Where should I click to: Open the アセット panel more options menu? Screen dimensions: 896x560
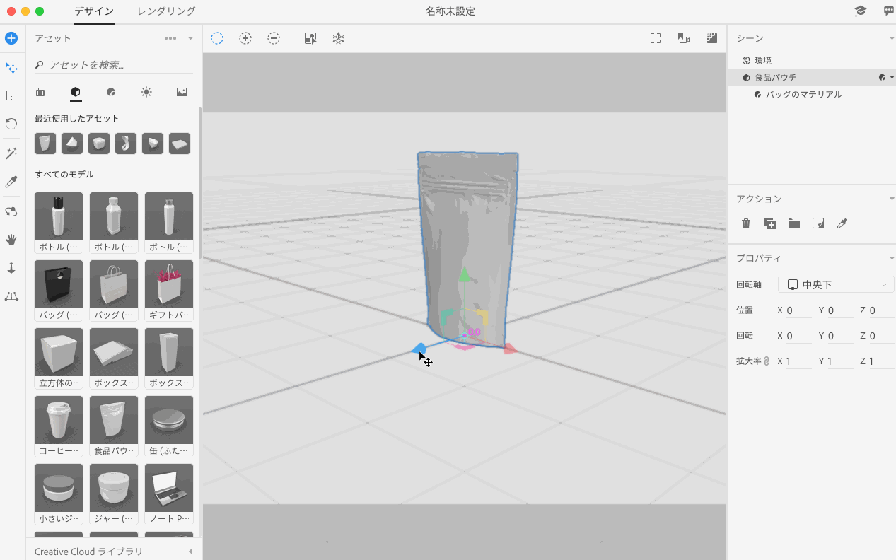(x=170, y=38)
